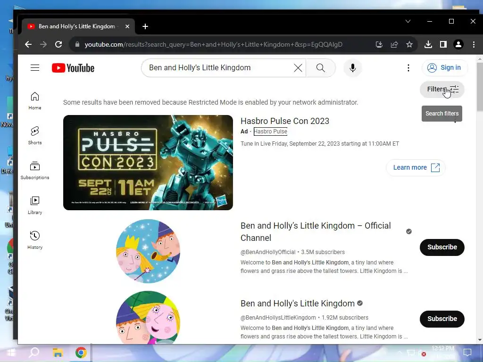Open the Hasbro Pulse Con 2023 title link
This screenshot has width=483, height=362.
[x=285, y=121]
